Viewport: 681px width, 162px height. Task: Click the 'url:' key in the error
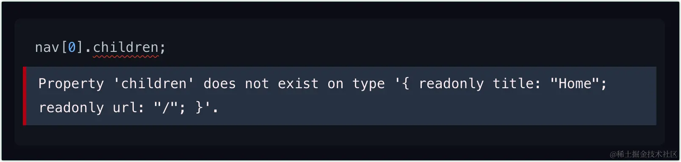click(x=128, y=108)
